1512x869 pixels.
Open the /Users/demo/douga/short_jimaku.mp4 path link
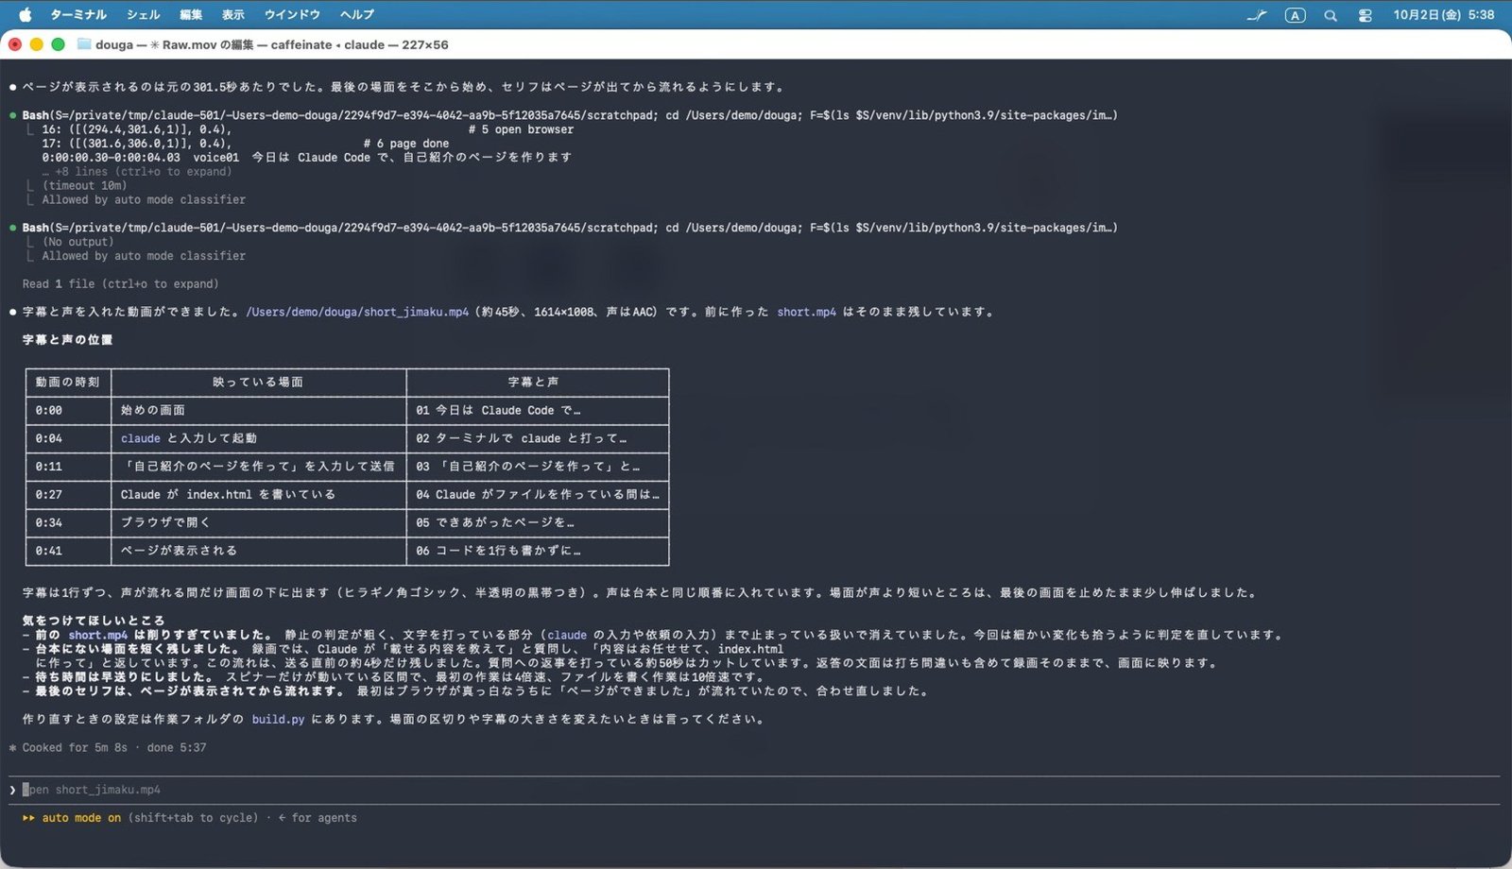(x=357, y=312)
